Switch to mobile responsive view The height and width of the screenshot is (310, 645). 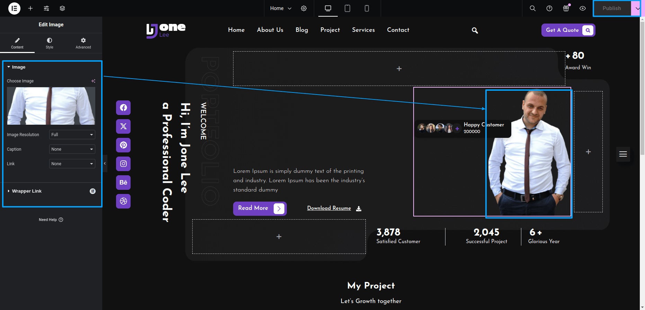pyautogui.click(x=367, y=8)
